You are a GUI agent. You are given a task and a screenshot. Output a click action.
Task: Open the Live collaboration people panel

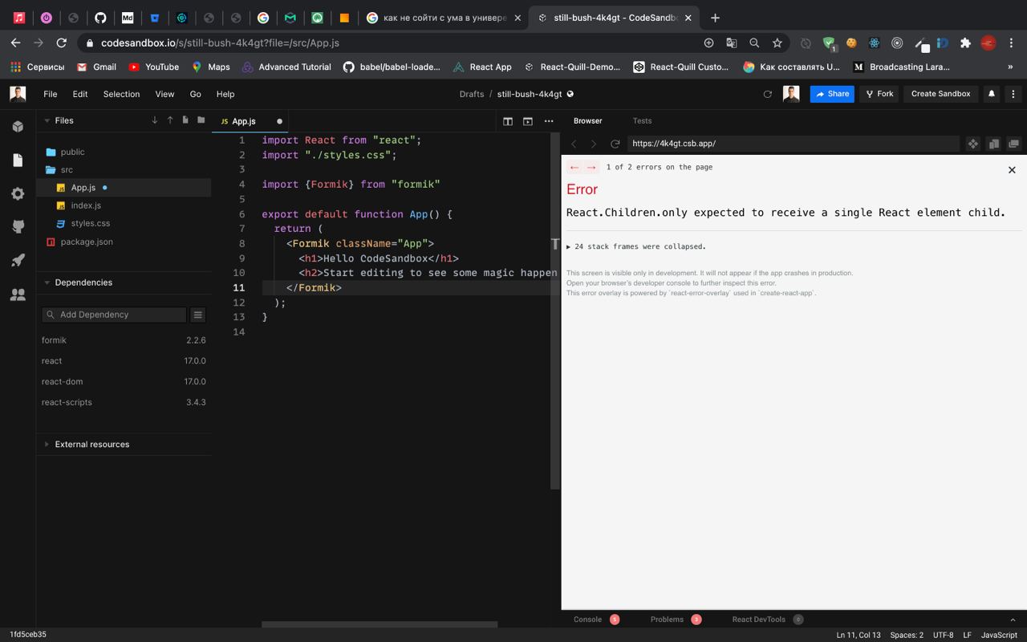point(18,295)
